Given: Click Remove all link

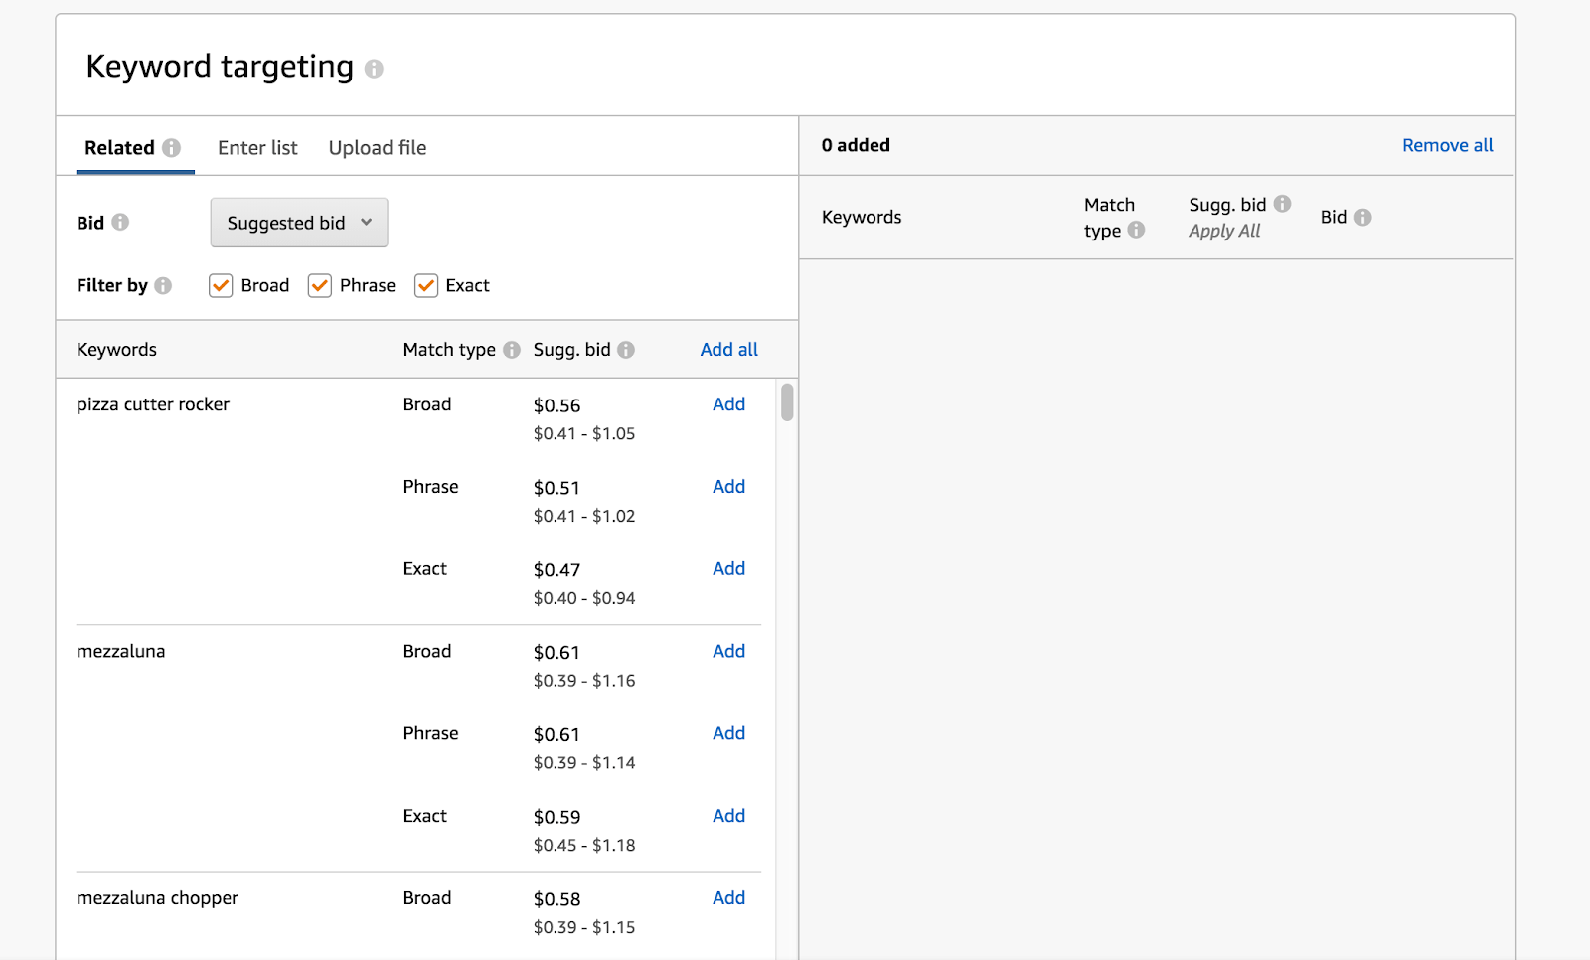Looking at the screenshot, I should pyautogui.click(x=1447, y=145).
